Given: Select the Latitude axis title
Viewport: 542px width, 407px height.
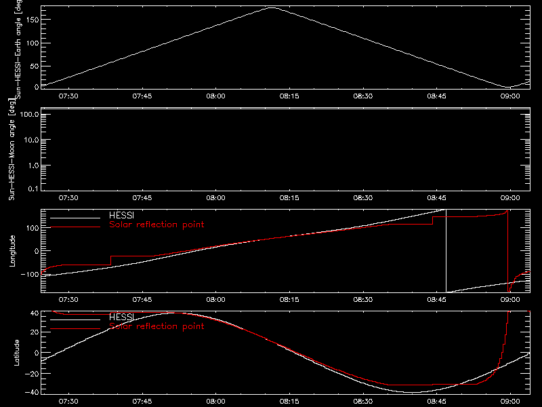Looking at the screenshot, I should pos(16,352).
